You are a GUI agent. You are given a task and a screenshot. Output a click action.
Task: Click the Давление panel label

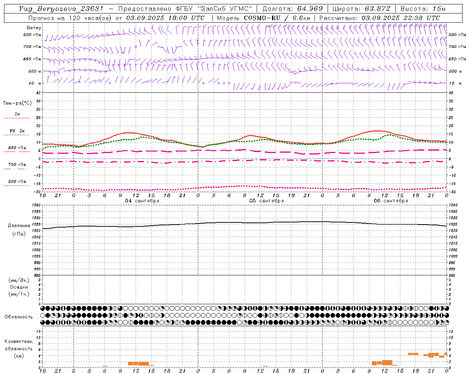(x=19, y=226)
